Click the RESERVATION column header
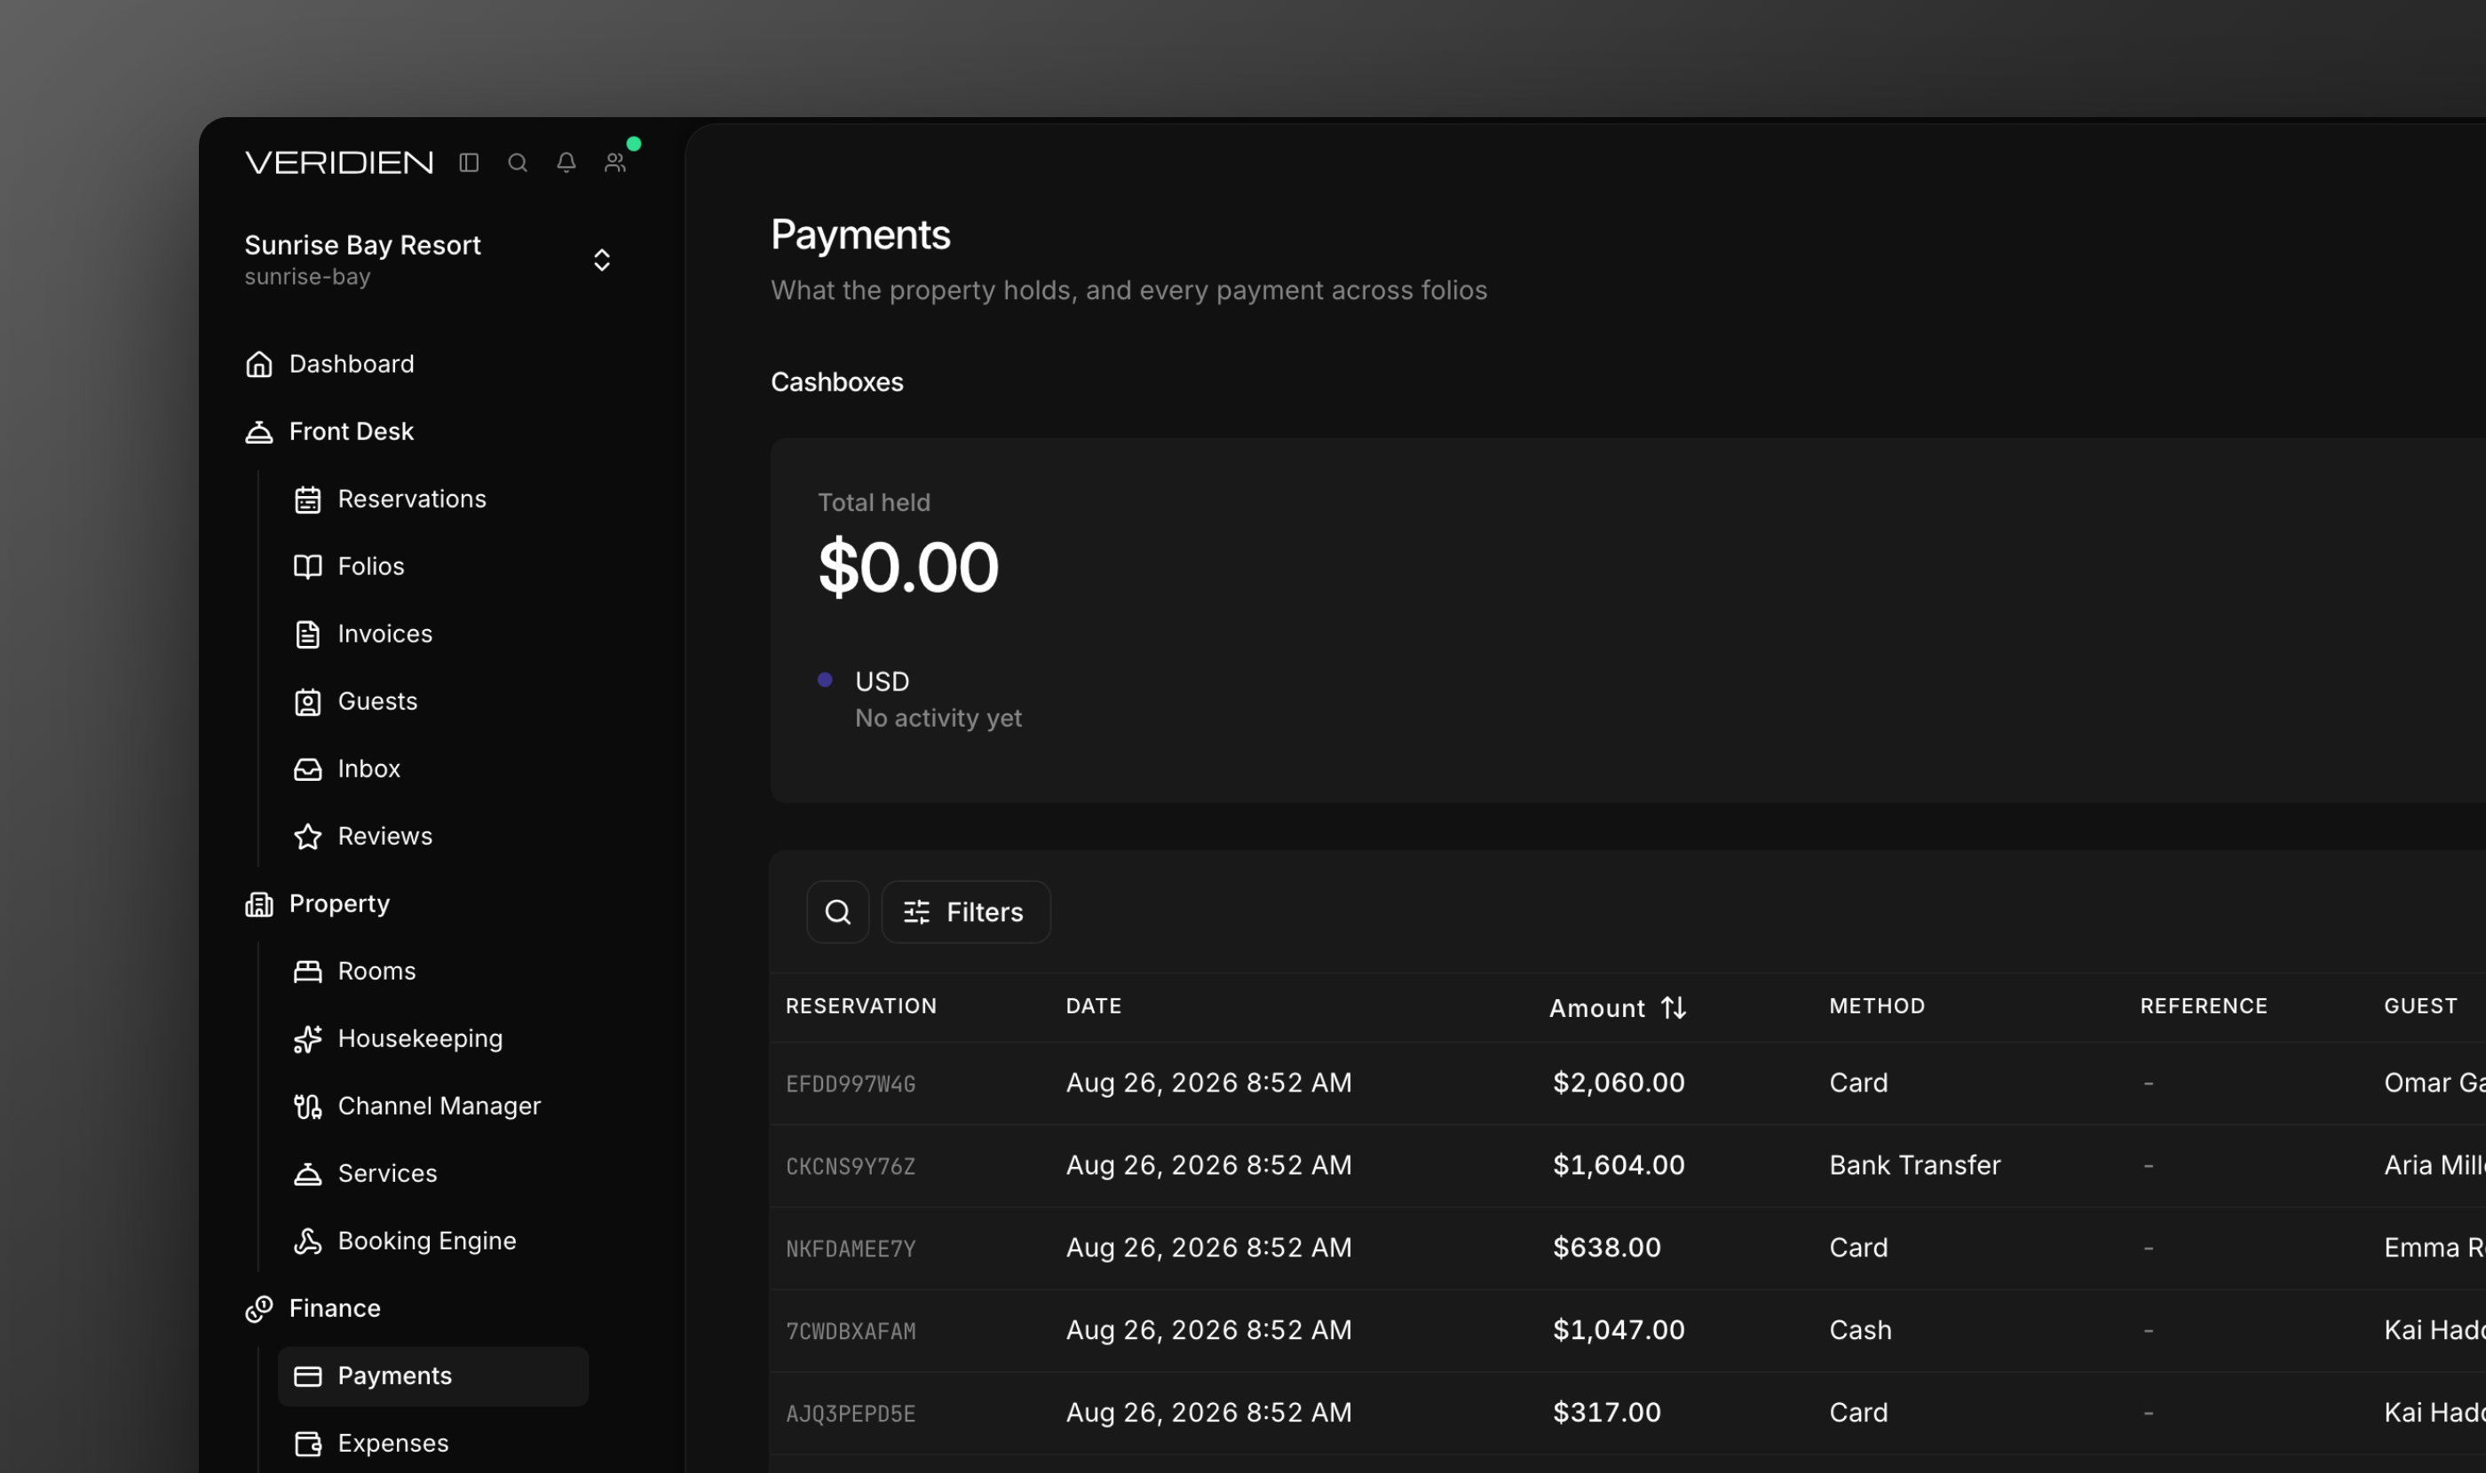Screen dimensions: 2486x1473 [861, 1006]
